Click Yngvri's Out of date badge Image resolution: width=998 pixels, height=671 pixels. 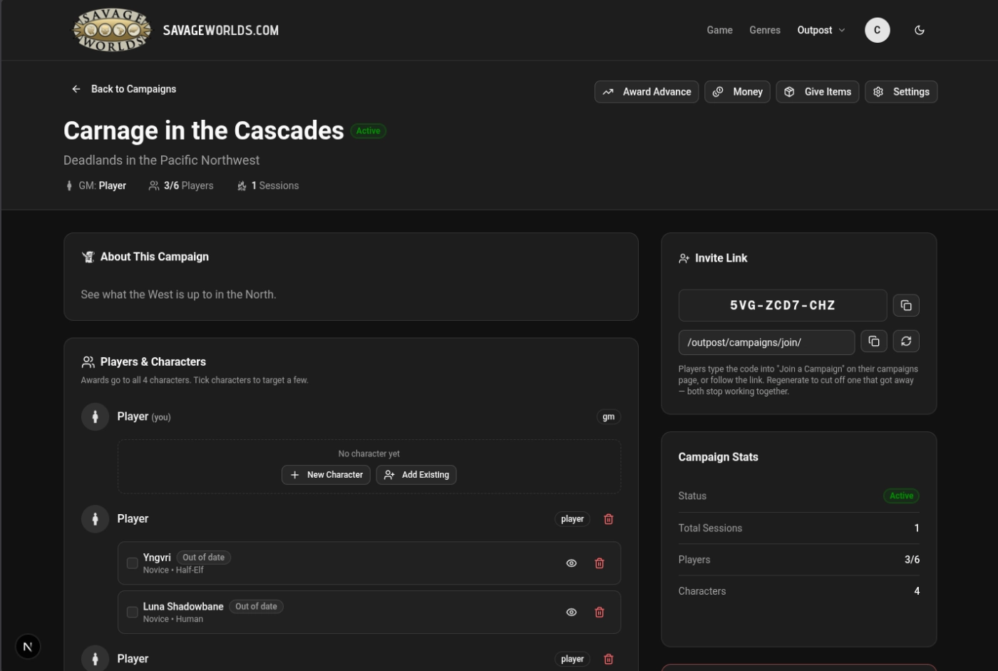tap(203, 558)
